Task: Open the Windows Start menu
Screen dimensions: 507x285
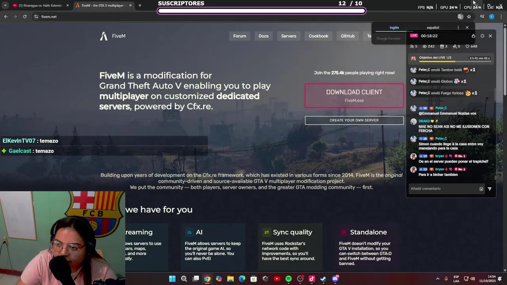Action: pyautogui.click(x=172, y=279)
